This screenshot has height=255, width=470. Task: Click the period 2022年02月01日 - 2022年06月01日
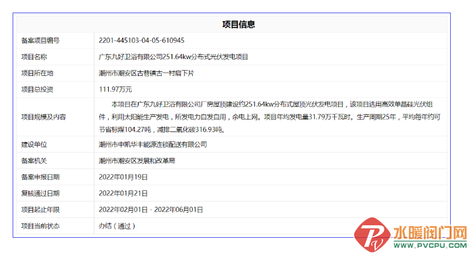[150, 209]
